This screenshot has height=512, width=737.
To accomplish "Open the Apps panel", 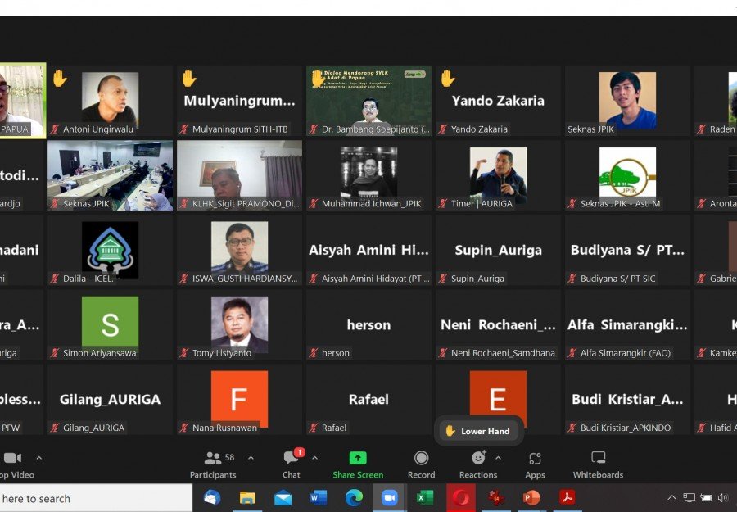I will click(535, 464).
